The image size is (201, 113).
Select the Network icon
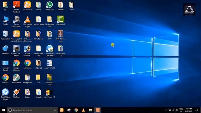[5, 50]
